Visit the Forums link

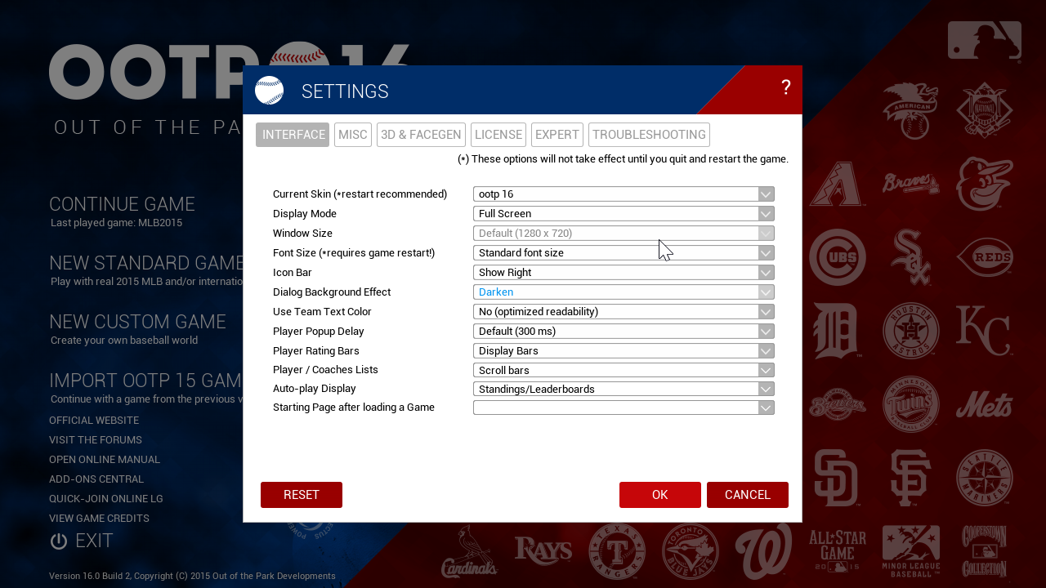click(96, 440)
